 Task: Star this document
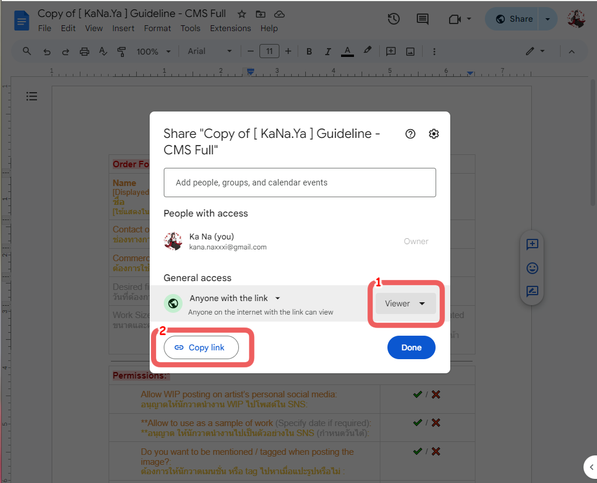pyautogui.click(x=242, y=14)
